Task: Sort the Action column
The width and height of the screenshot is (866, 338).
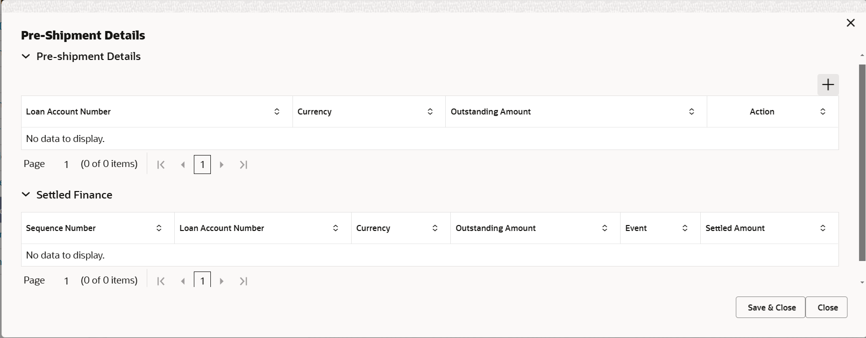Action: (x=823, y=111)
